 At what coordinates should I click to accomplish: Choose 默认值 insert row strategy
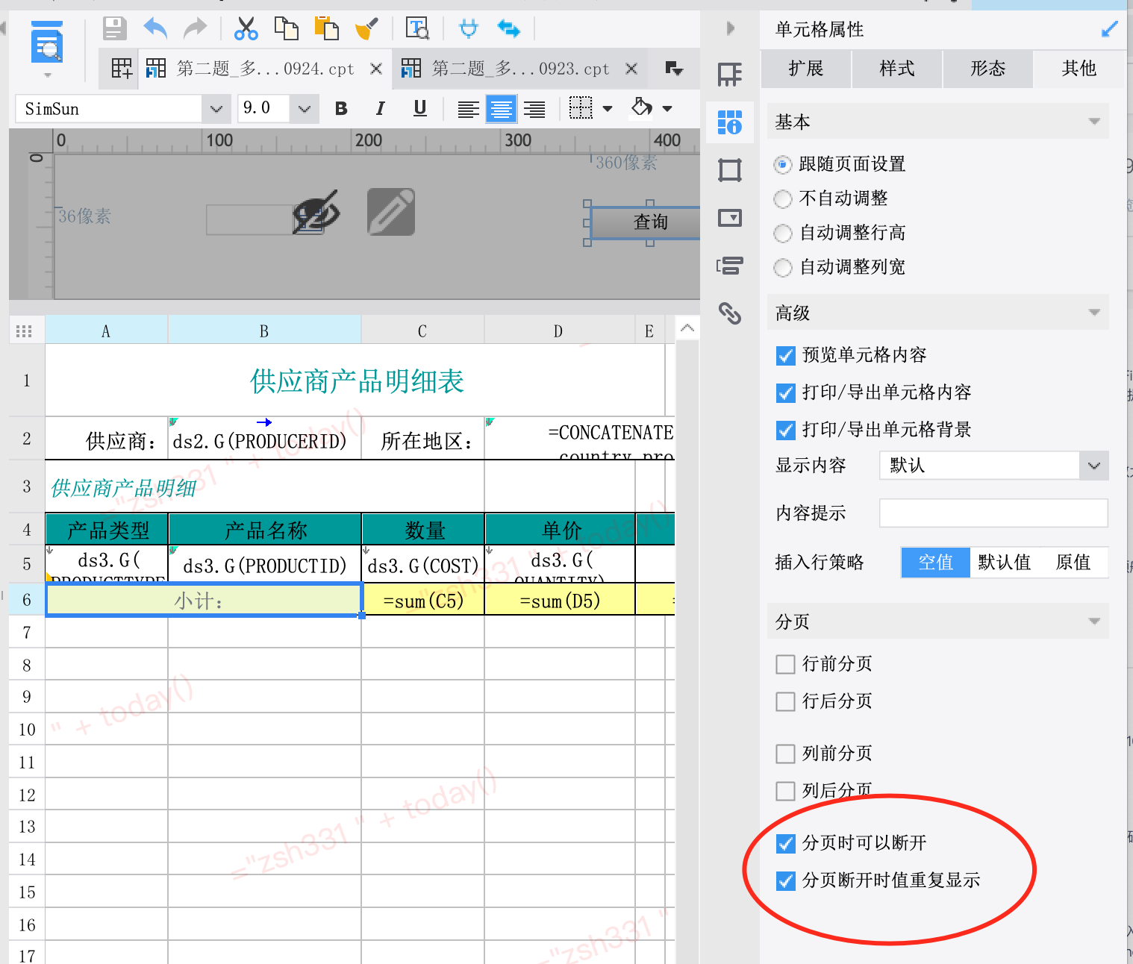tap(1005, 563)
